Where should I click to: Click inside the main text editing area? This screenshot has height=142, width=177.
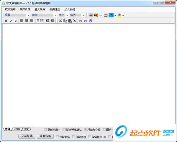coord(88,75)
